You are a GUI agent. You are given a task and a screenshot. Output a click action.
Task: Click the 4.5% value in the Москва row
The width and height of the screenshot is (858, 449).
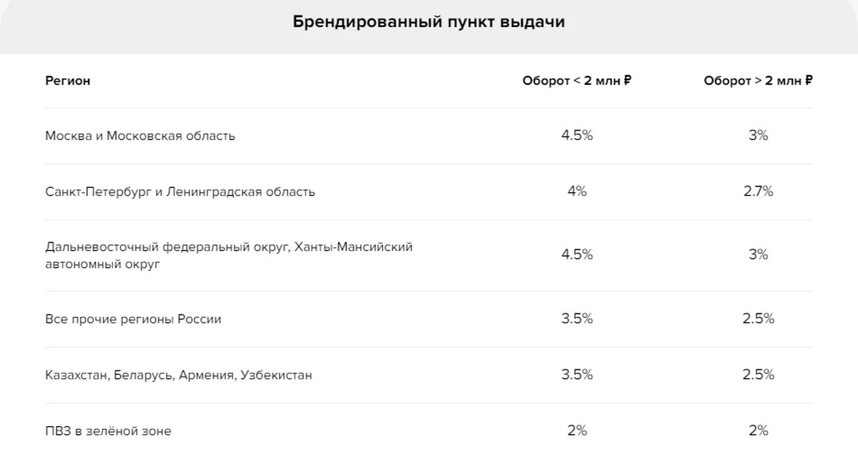577,135
